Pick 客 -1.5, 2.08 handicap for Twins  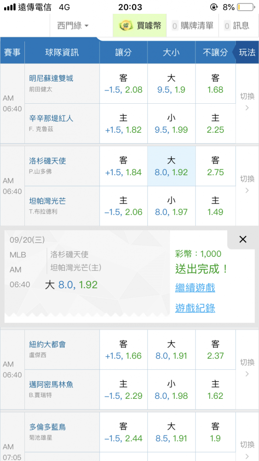tap(124, 84)
